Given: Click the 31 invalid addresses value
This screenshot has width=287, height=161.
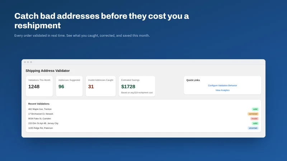Looking at the screenshot, I should [x=91, y=87].
